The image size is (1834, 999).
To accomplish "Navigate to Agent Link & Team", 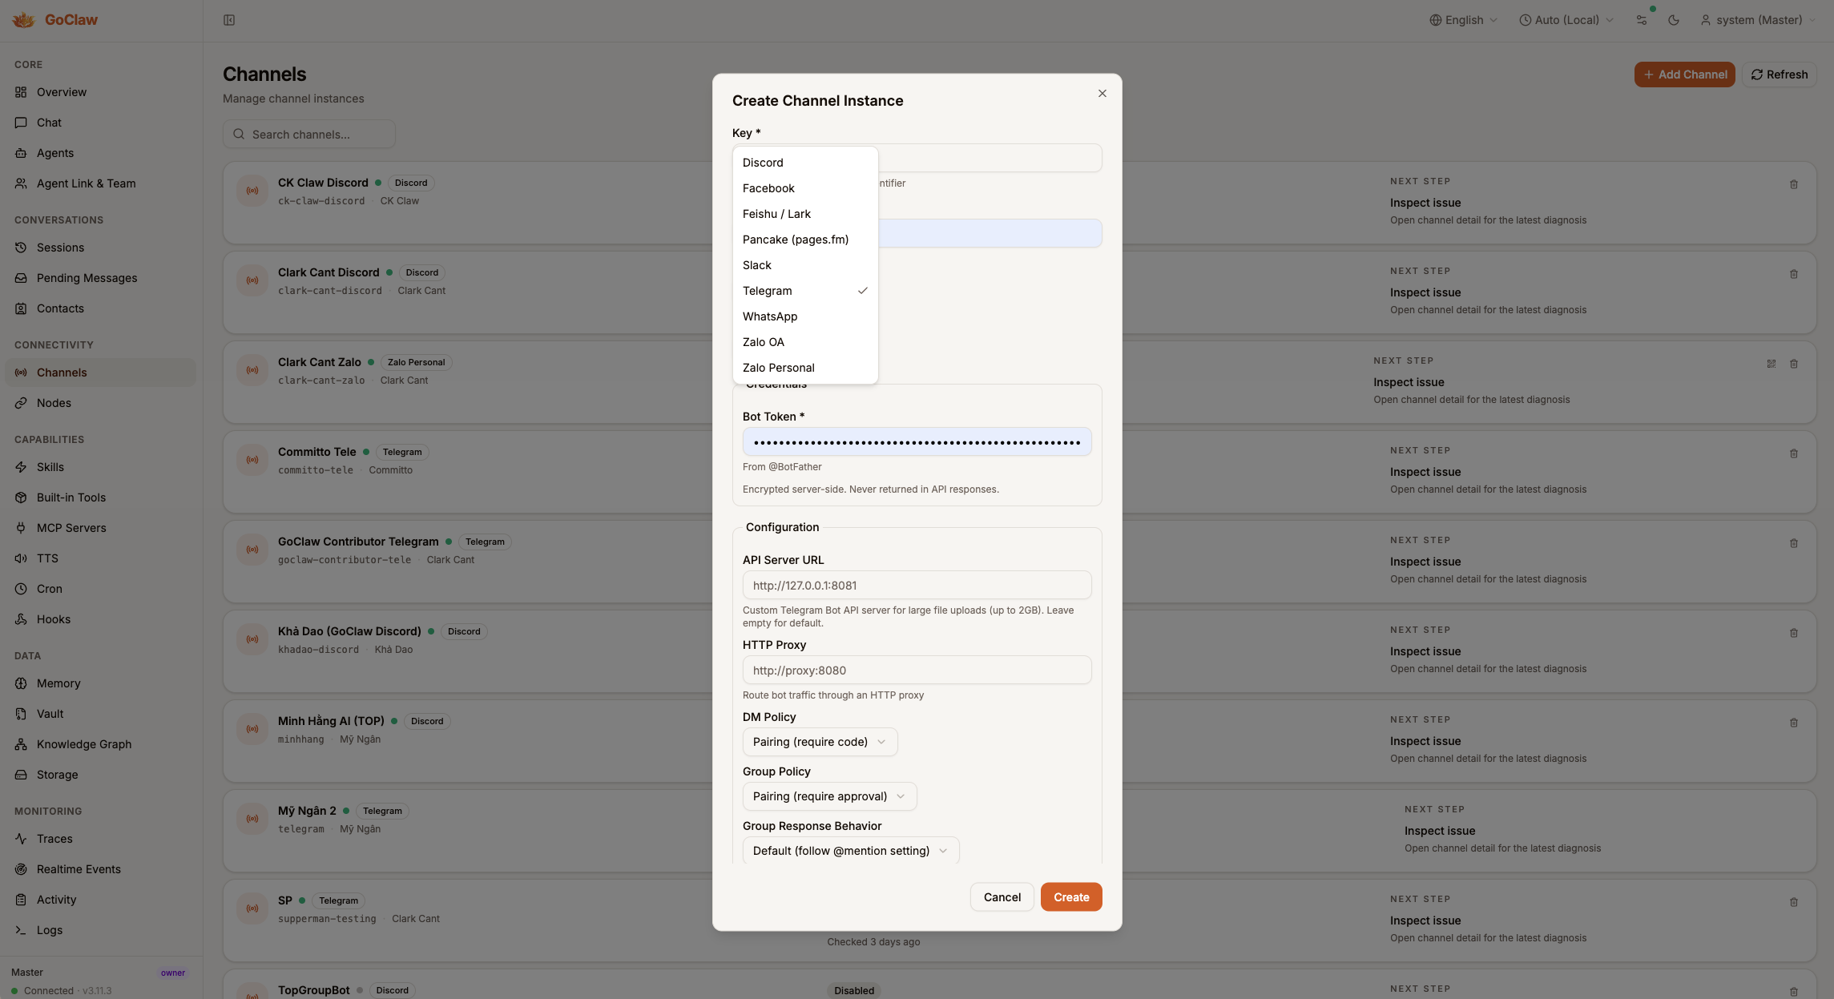I will [x=101, y=183].
